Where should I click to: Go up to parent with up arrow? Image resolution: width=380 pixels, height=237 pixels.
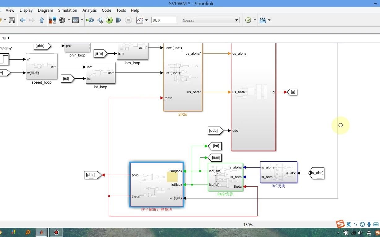[42, 20]
